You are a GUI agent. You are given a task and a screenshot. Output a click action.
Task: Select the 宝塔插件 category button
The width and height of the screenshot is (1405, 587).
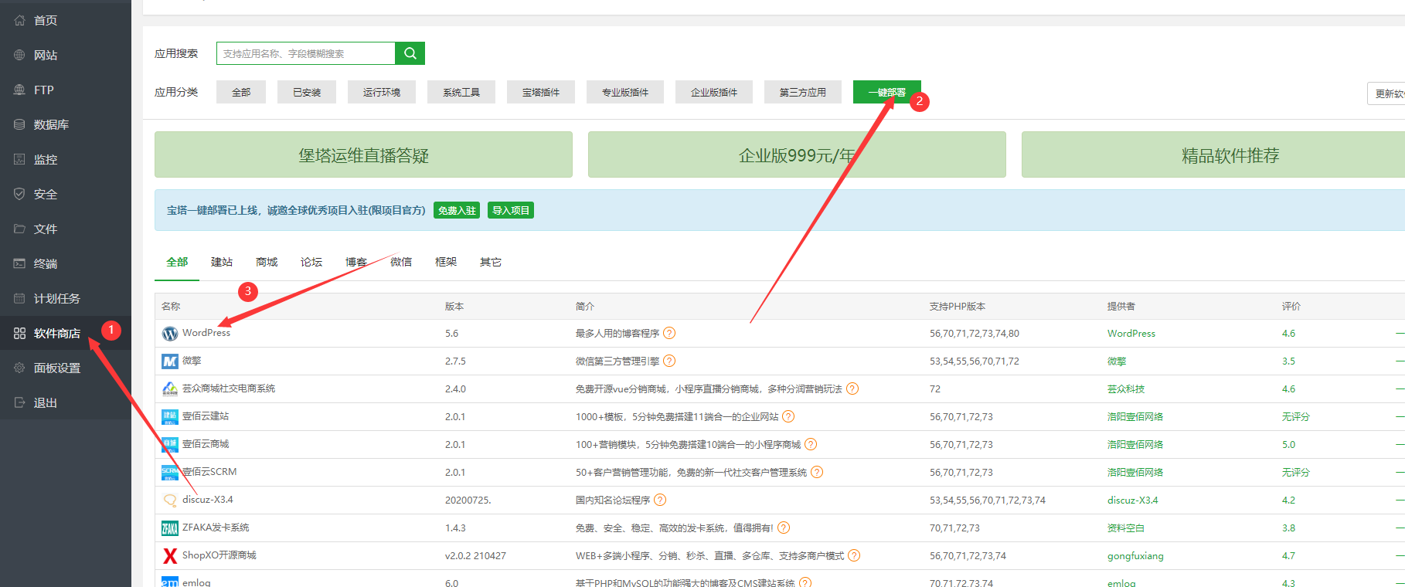[x=541, y=92]
